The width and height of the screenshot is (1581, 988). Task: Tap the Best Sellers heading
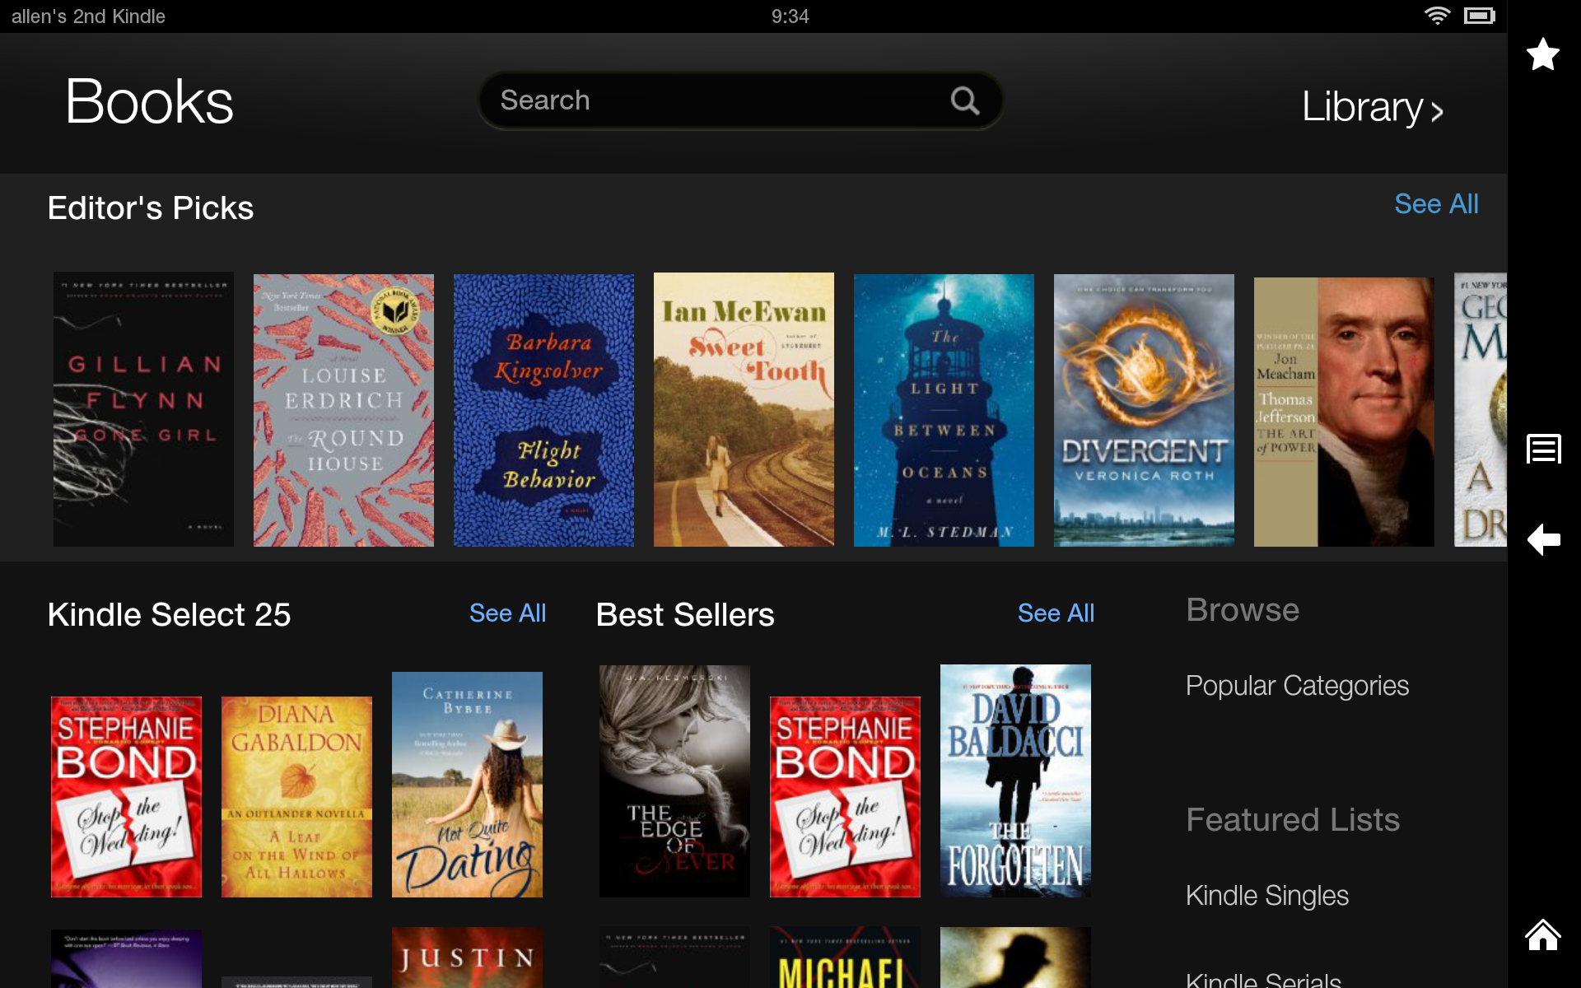click(x=685, y=614)
